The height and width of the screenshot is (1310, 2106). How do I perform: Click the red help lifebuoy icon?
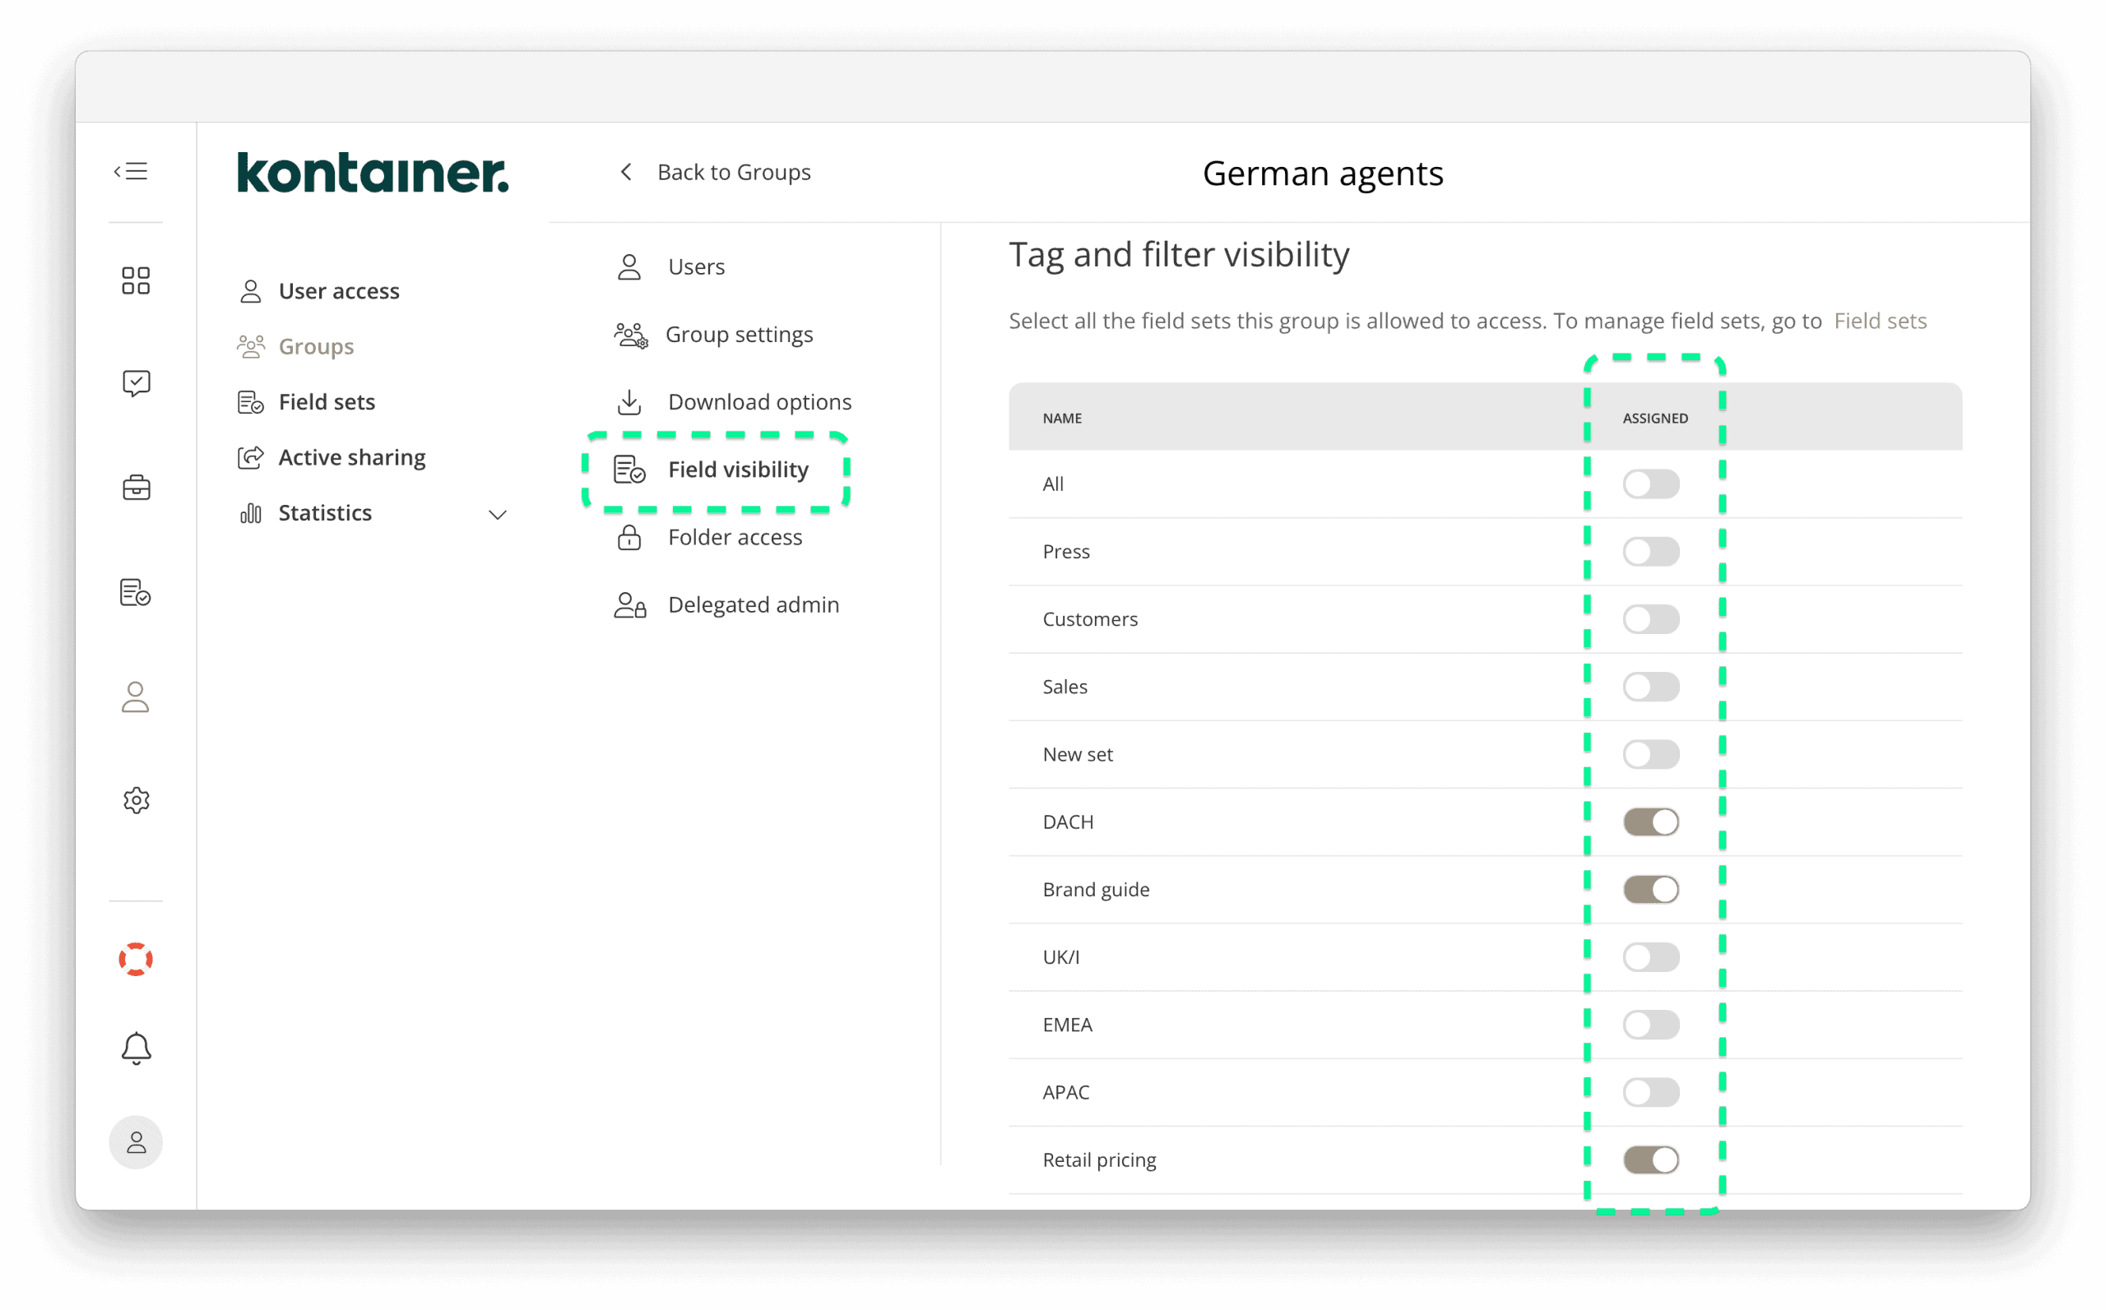[135, 958]
